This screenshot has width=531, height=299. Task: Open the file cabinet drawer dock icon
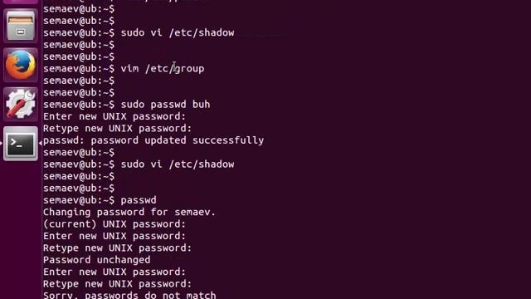[x=21, y=26]
